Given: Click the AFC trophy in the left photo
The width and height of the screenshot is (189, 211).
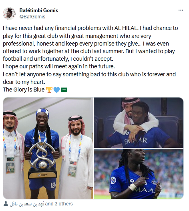Looking at the screenshot, I should (x=42, y=160).
